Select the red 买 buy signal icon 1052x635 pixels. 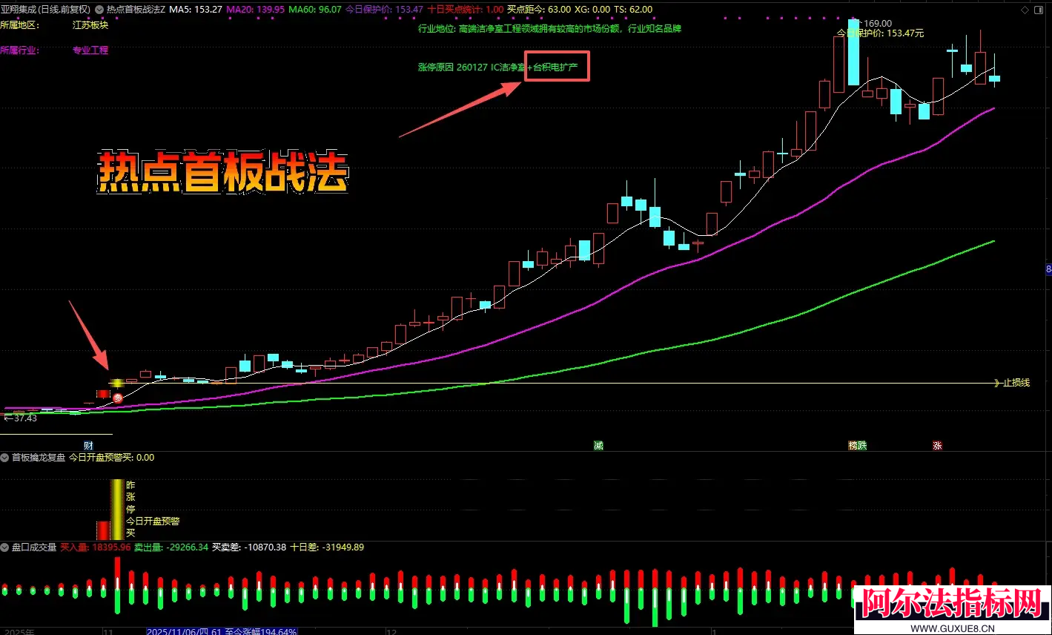pyautogui.click(x=117, y=398)
